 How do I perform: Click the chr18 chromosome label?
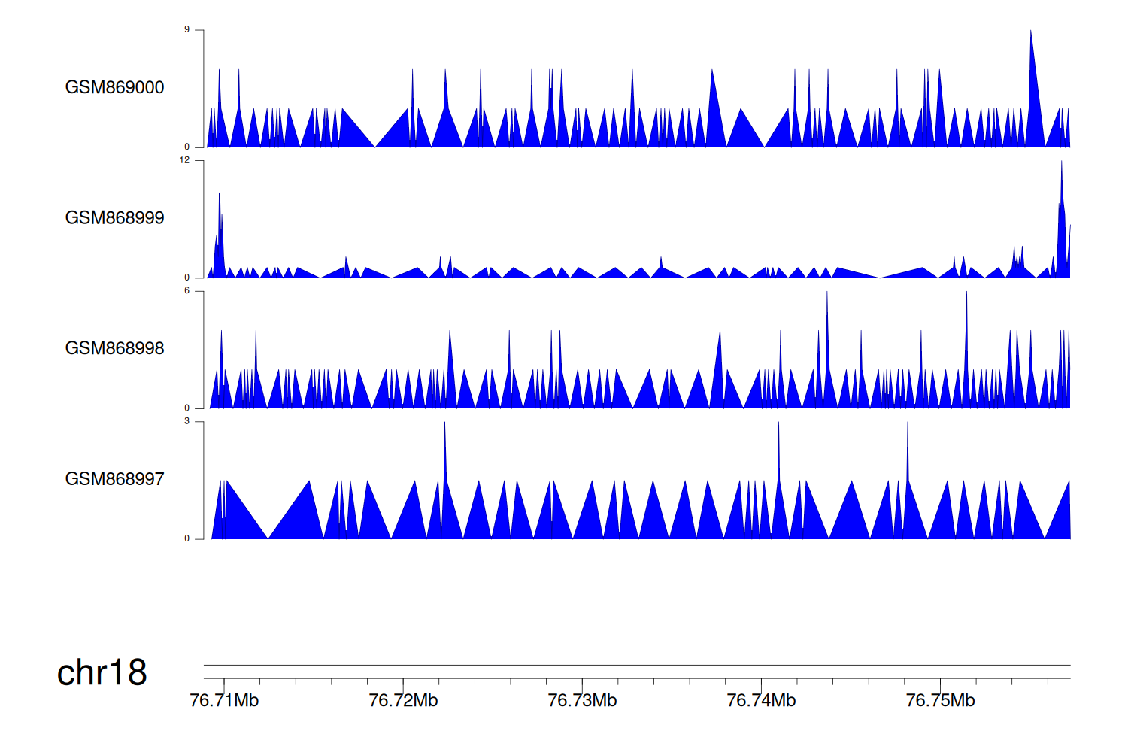pyautogui.click(x=102, y=672)
